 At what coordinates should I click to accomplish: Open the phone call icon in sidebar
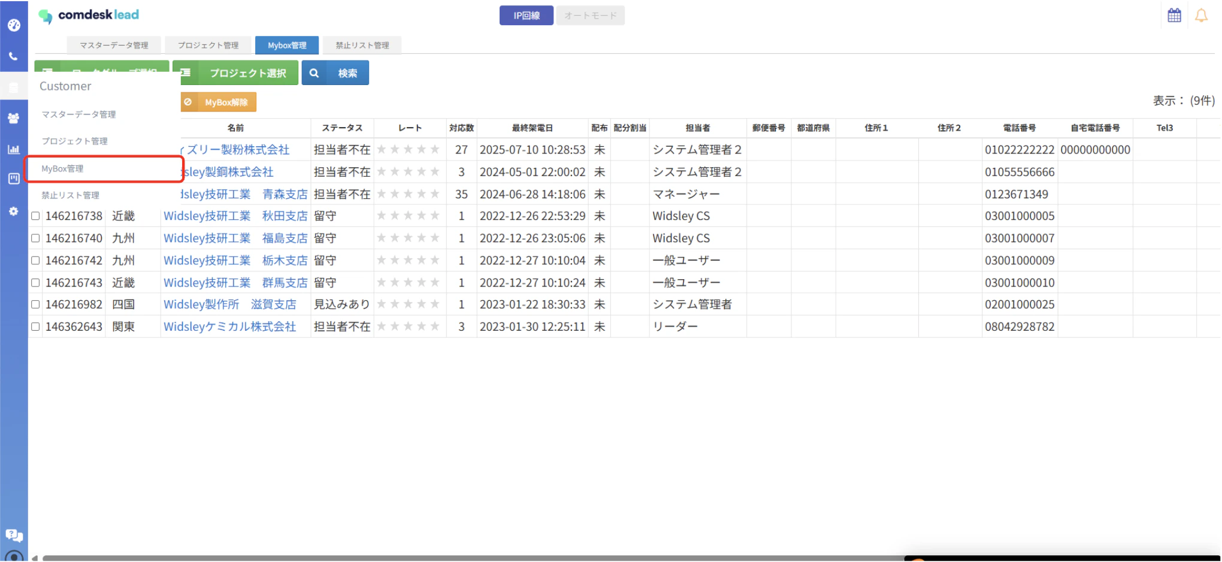14,56
